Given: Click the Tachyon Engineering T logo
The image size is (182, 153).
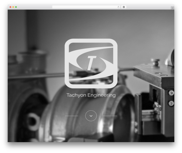Looking at the screenshot, I should (x=91, y=63).
